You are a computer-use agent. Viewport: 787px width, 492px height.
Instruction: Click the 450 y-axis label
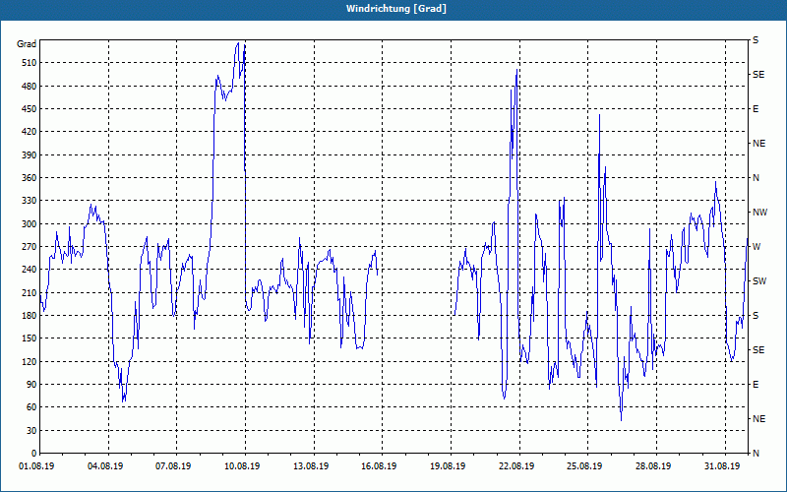pyautogui.click(x=30, y=109)
